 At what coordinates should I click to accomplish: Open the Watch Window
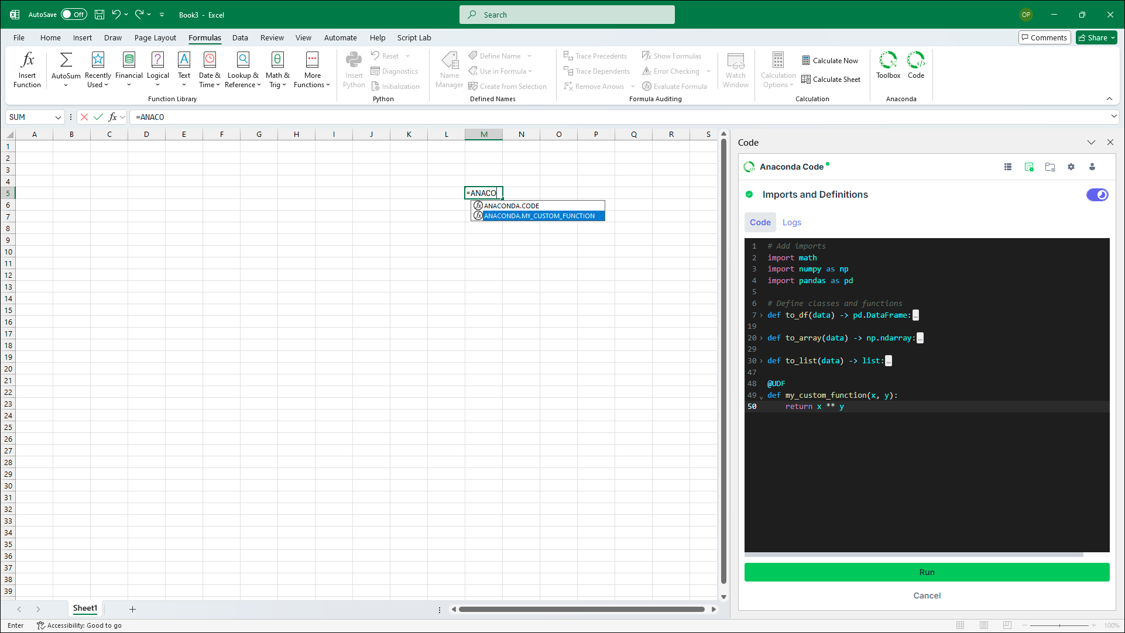735,70
